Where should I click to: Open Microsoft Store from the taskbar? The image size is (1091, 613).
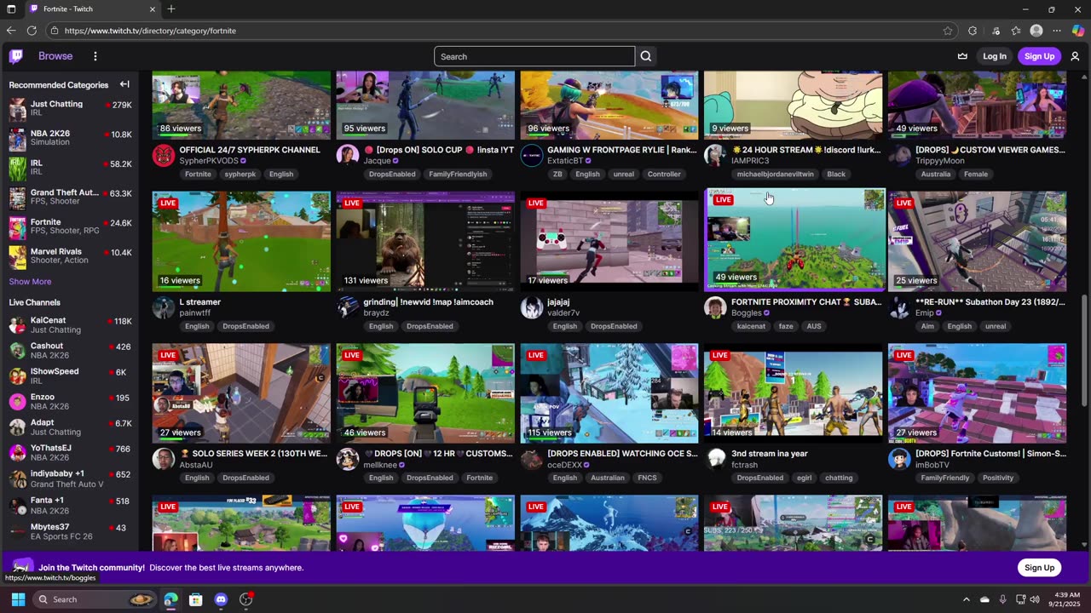point(196,599)
